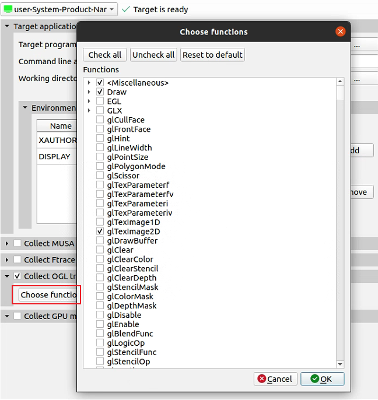The height and width of the screenshot is (400, 378).
Task: Click the green target device monitor icon
Action: [8, 9]
